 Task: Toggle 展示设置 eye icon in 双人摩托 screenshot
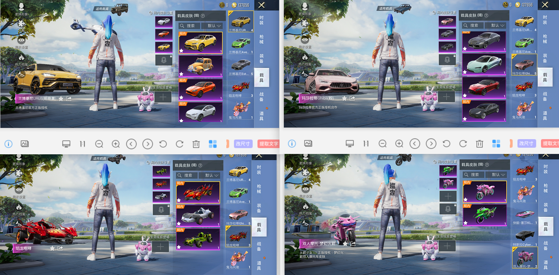tap(306, 189)
